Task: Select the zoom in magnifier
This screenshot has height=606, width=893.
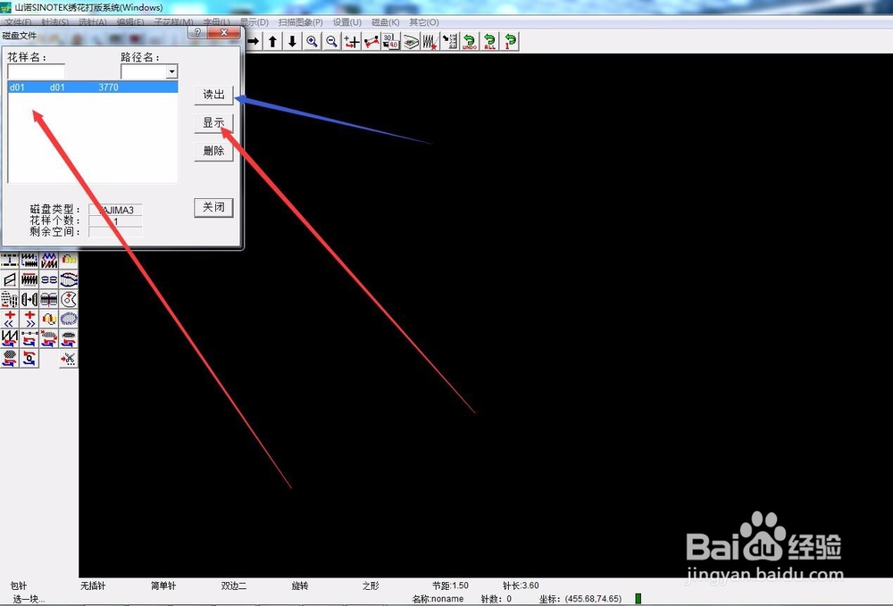Action: point(312,42)
